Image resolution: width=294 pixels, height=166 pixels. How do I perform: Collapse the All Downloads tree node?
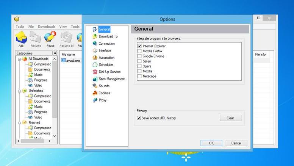[19, 59]
